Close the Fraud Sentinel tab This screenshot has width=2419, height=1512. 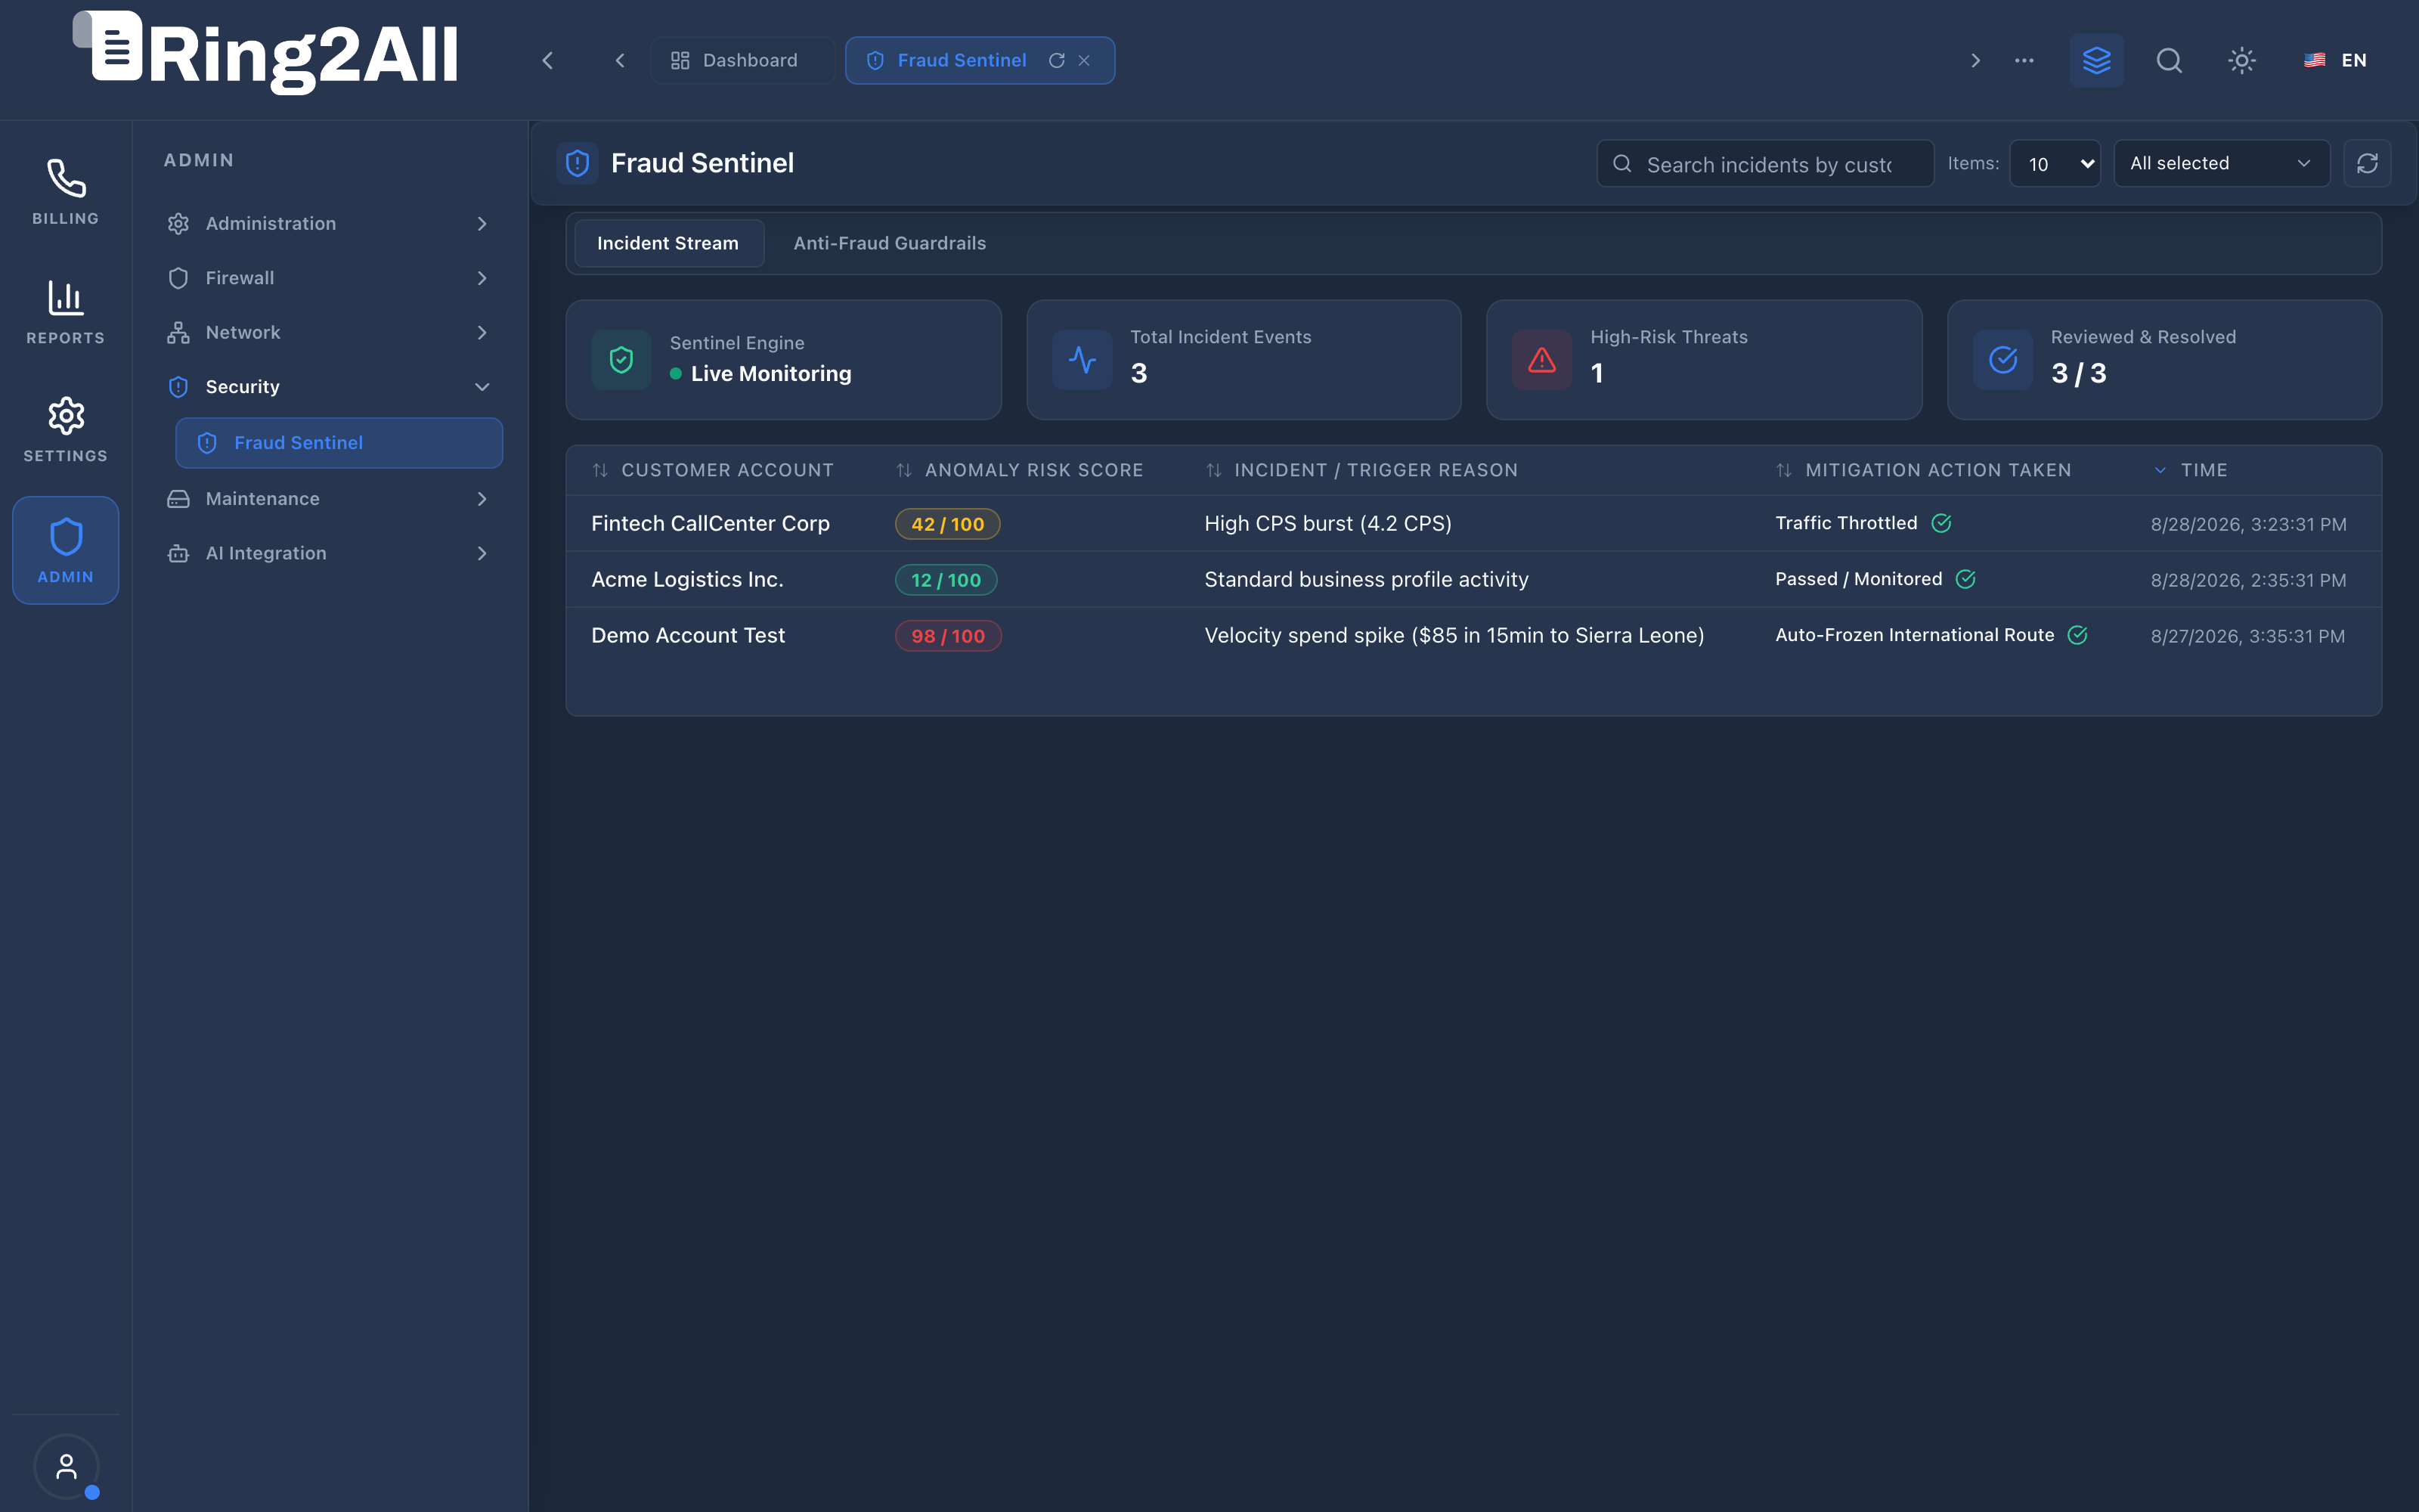point(1085,60)
